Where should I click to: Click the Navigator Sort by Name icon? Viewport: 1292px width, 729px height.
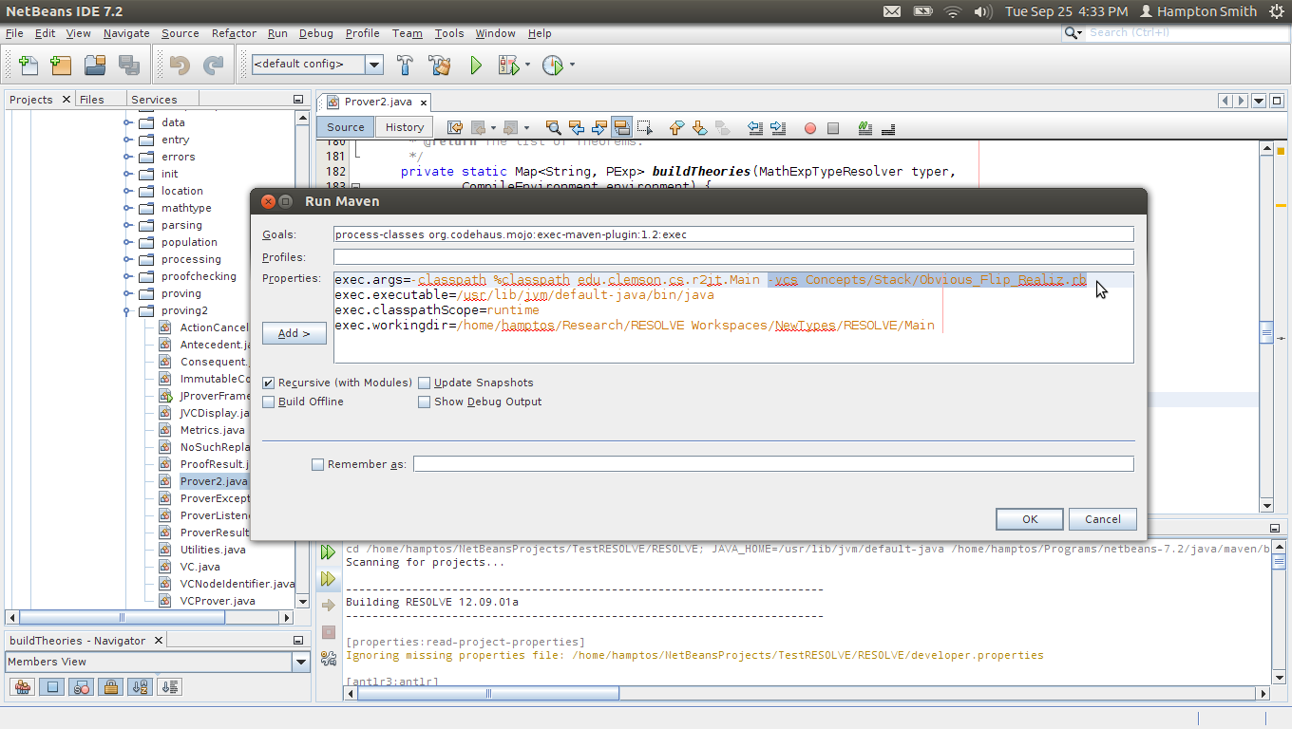coord(141,686)
